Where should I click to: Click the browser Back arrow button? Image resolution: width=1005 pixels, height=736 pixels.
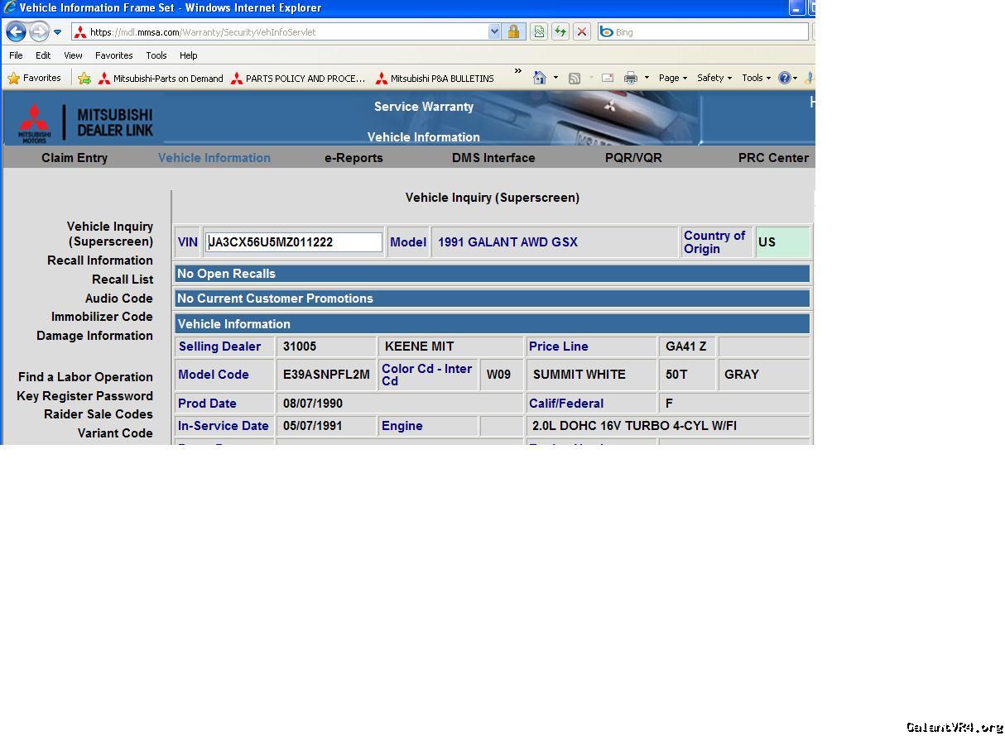coord(16,32)
